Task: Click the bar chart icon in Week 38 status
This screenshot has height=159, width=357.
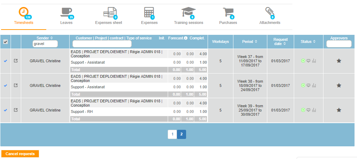Action: (x=314, y=85)
